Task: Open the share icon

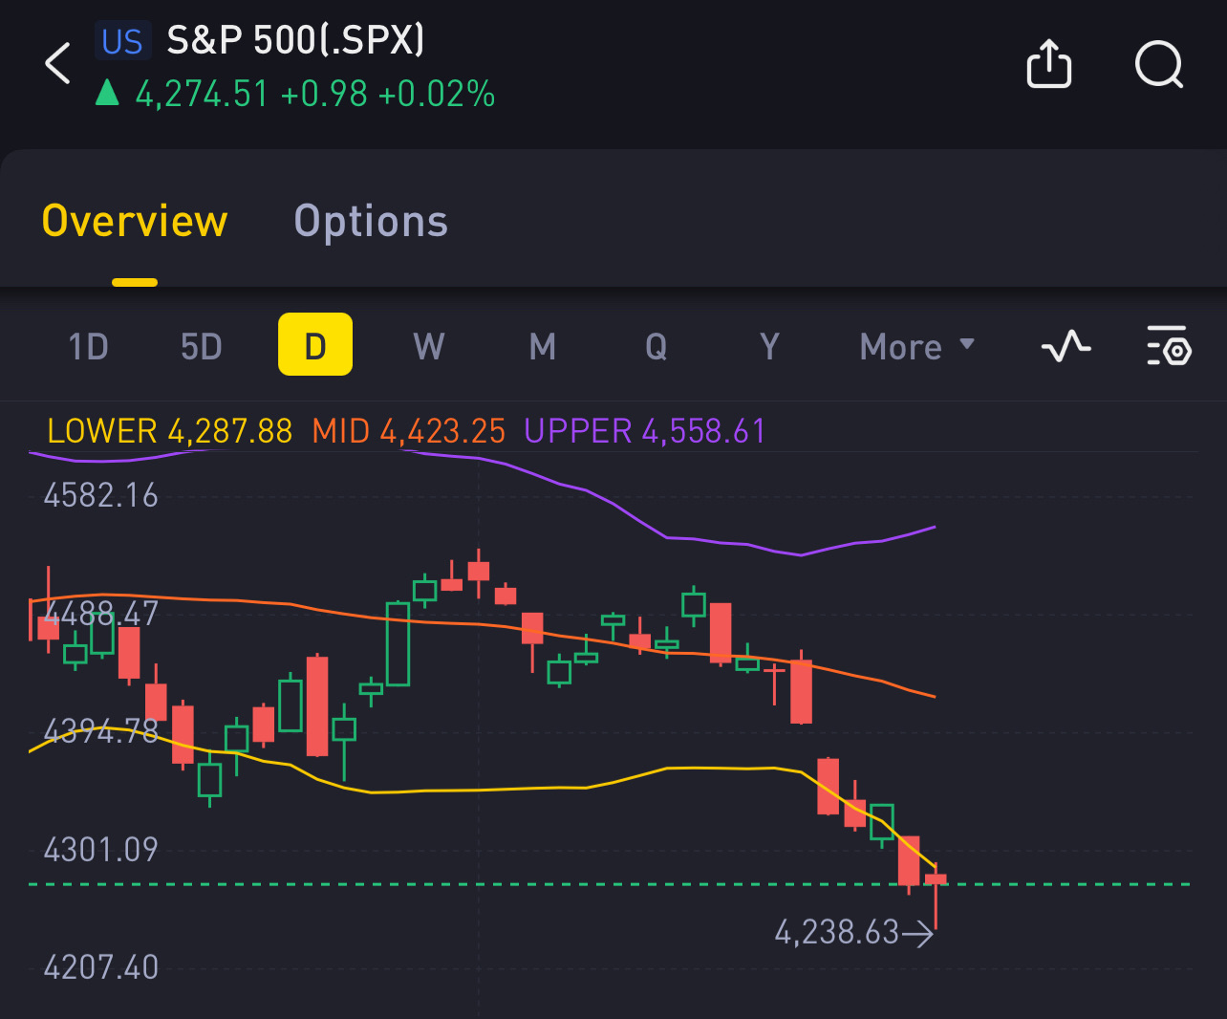Action: pos(1048,64)
